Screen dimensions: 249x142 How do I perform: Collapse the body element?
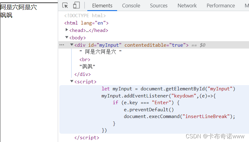[x=67, y=37]
